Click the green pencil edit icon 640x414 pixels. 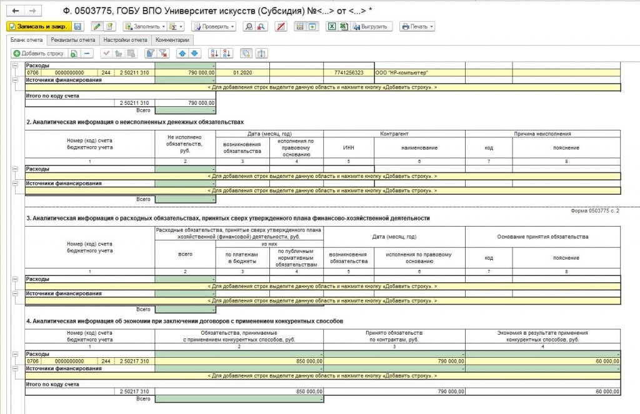[x=96, y=27]
